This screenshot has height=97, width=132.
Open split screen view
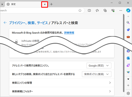(x=89, y=10)
